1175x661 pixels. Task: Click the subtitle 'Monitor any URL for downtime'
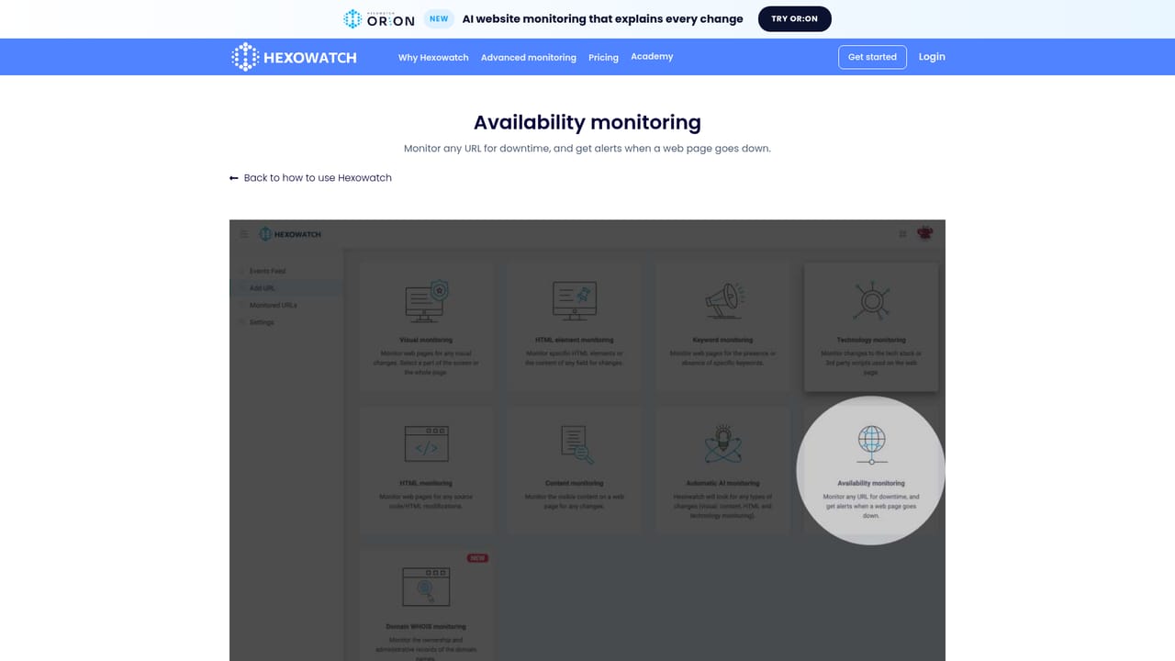[x=587, y=149]
